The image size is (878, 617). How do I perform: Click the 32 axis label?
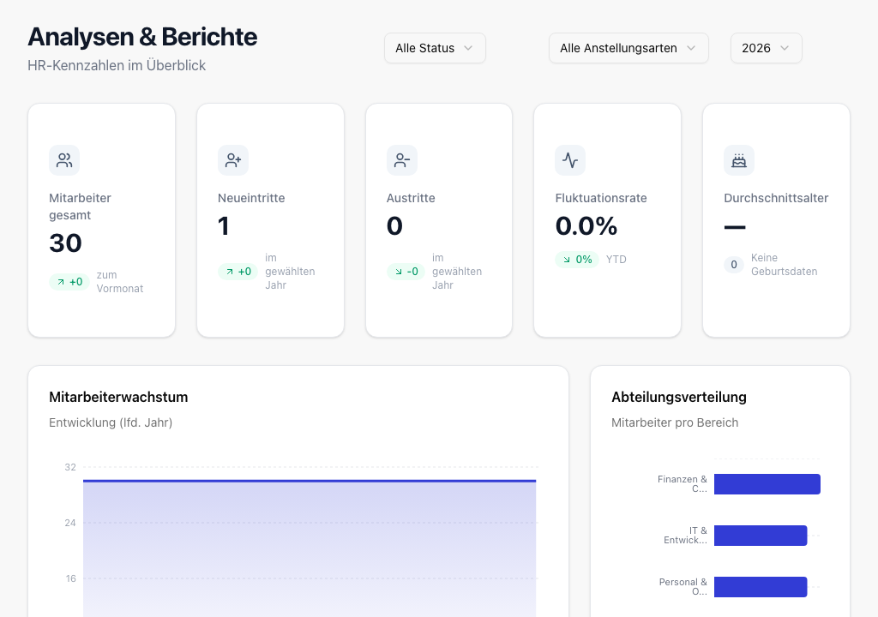(70, 467)
